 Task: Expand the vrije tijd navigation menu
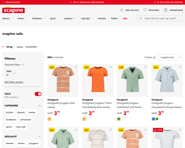tap(86, 18)
